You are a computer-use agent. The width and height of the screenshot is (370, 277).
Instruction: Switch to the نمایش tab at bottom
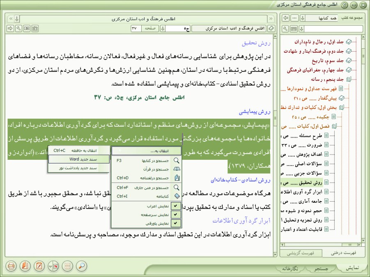click(352, 268)
